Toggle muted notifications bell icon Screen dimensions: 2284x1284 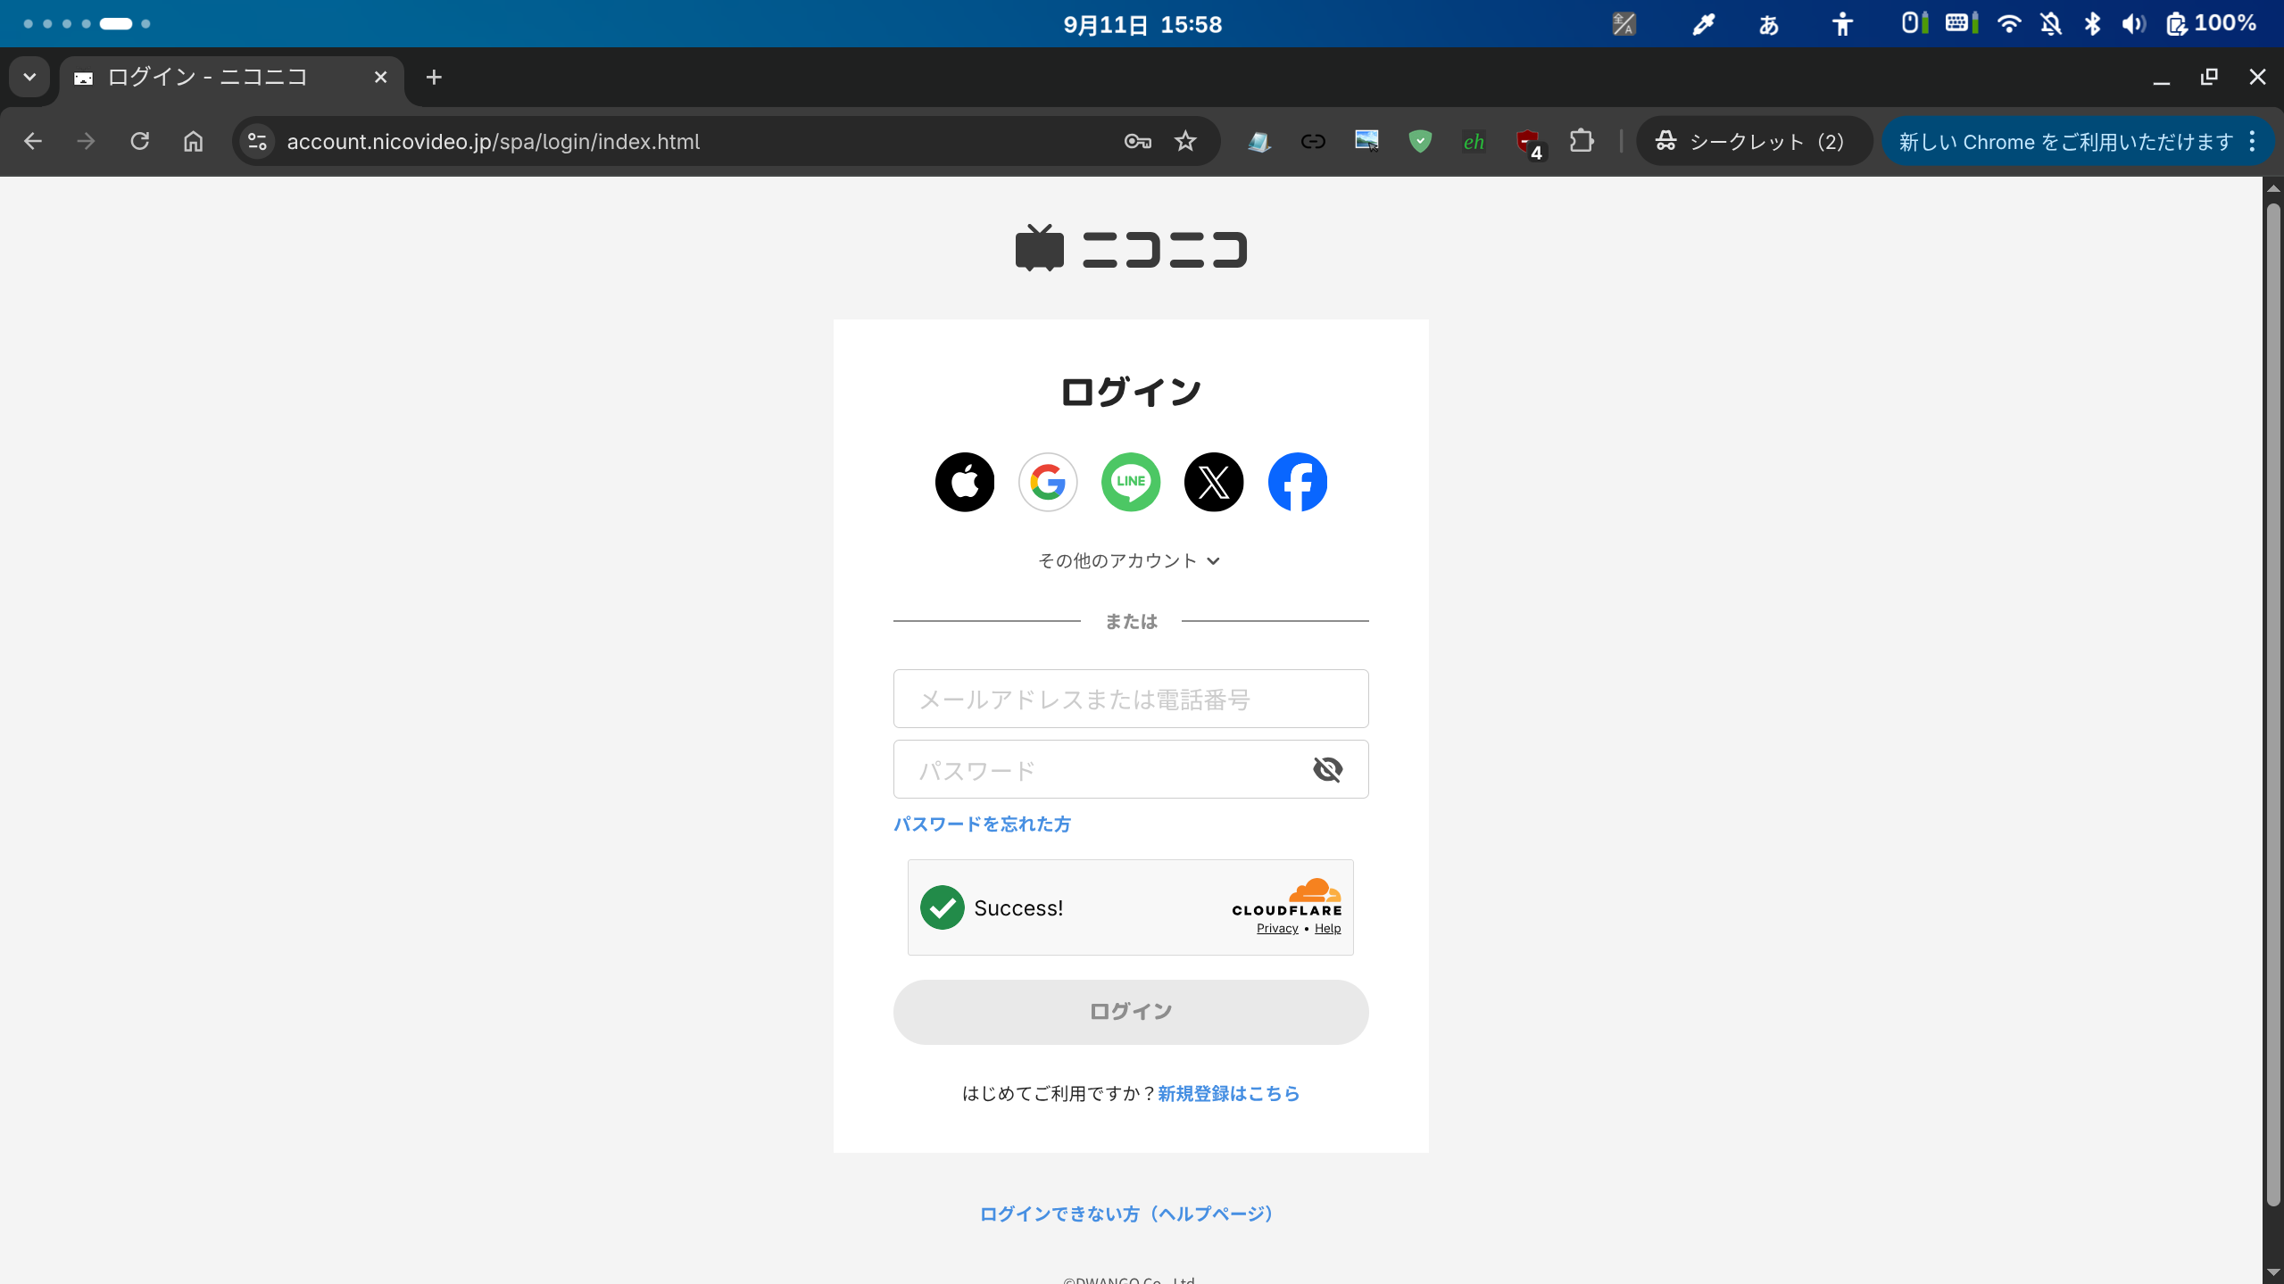pos(2050,24)
